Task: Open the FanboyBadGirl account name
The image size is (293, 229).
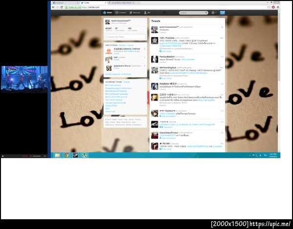Action: pos(167,57)
